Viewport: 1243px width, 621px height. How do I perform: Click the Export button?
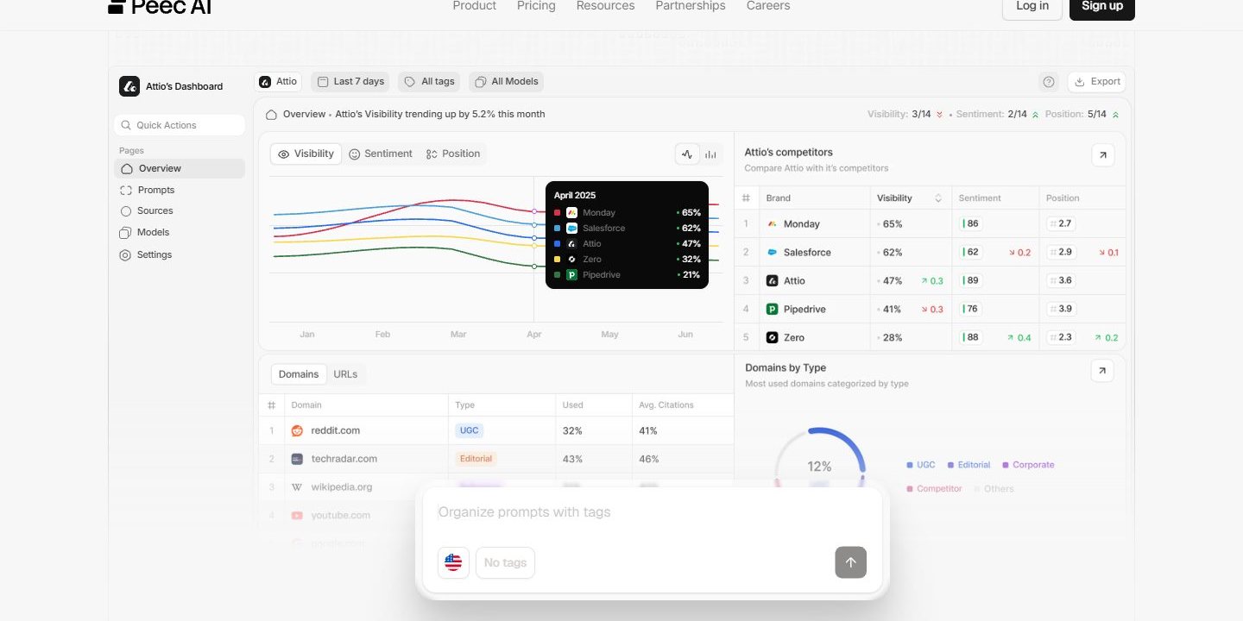(1096, 82)
